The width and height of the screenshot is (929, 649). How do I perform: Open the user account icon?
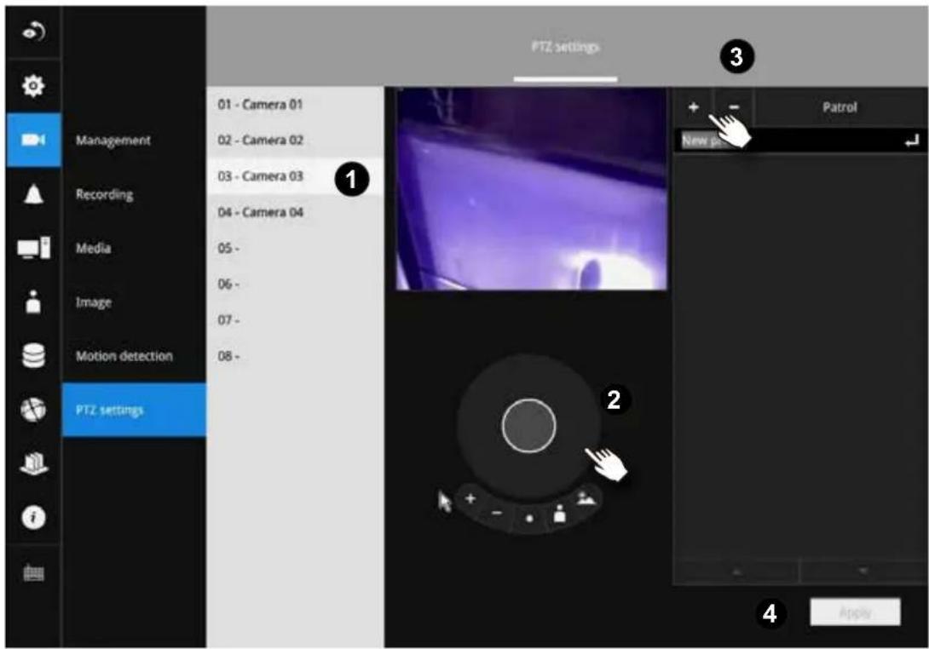click(33, 302)
